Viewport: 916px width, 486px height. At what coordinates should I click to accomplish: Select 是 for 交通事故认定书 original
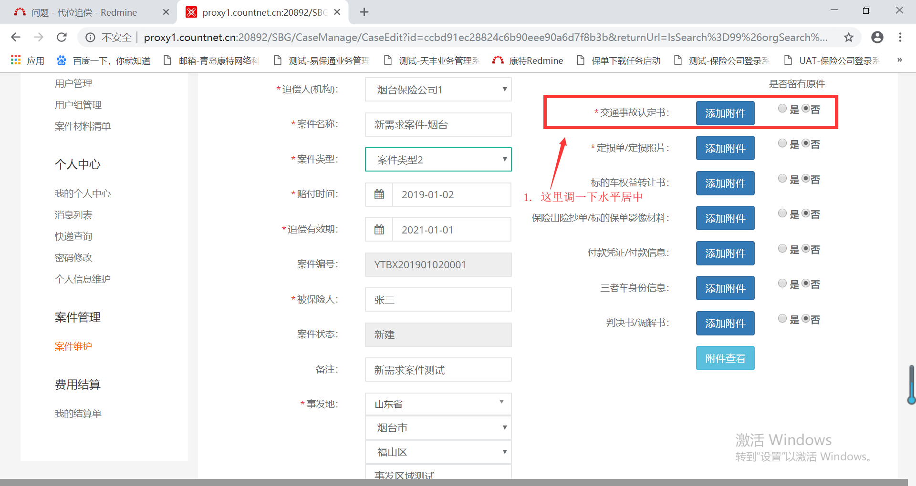coord(782,109)
